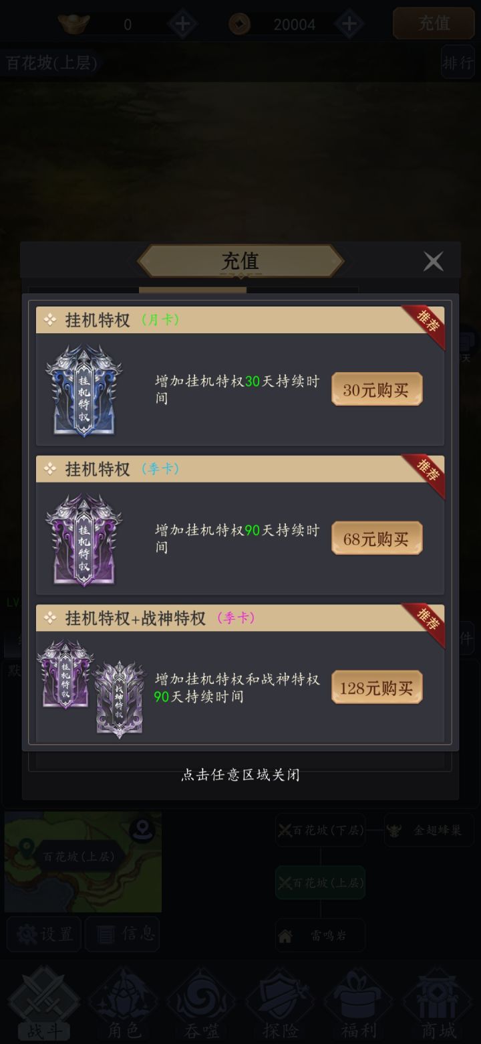
Task: Open the 探险 adventure tab
Action: 280,1003
